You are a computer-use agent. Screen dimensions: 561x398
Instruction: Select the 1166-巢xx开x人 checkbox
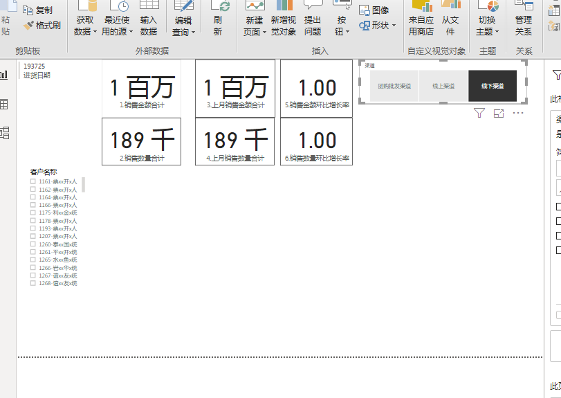pos(33,205)
